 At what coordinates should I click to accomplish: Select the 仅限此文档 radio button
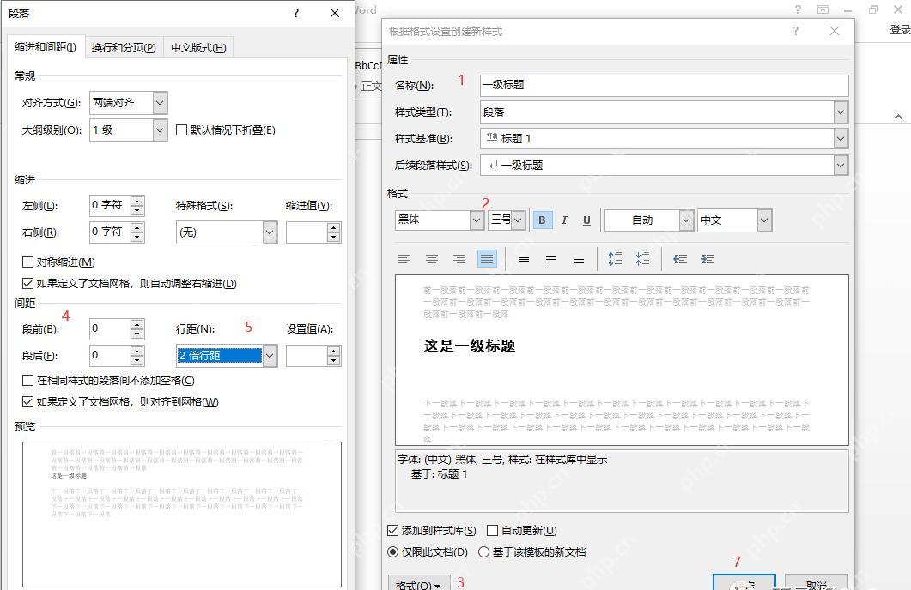pyautogui.click(x=392, y=551)
